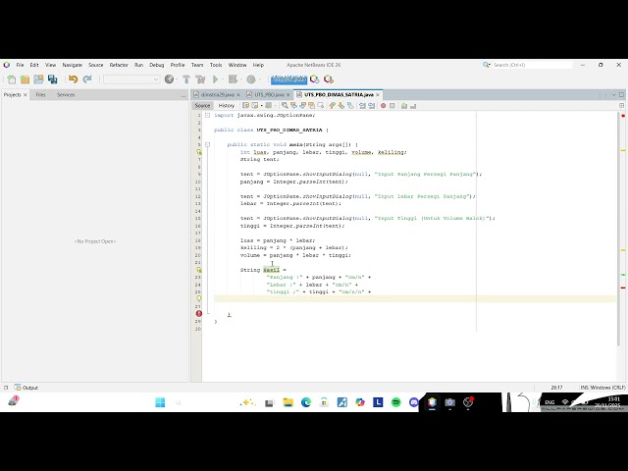Open the Tools menu
The image size is (628, 471).
coord(216,65)
